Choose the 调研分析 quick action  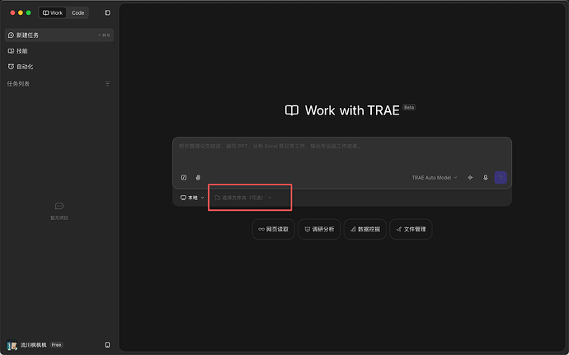click(x=319, y=229)
